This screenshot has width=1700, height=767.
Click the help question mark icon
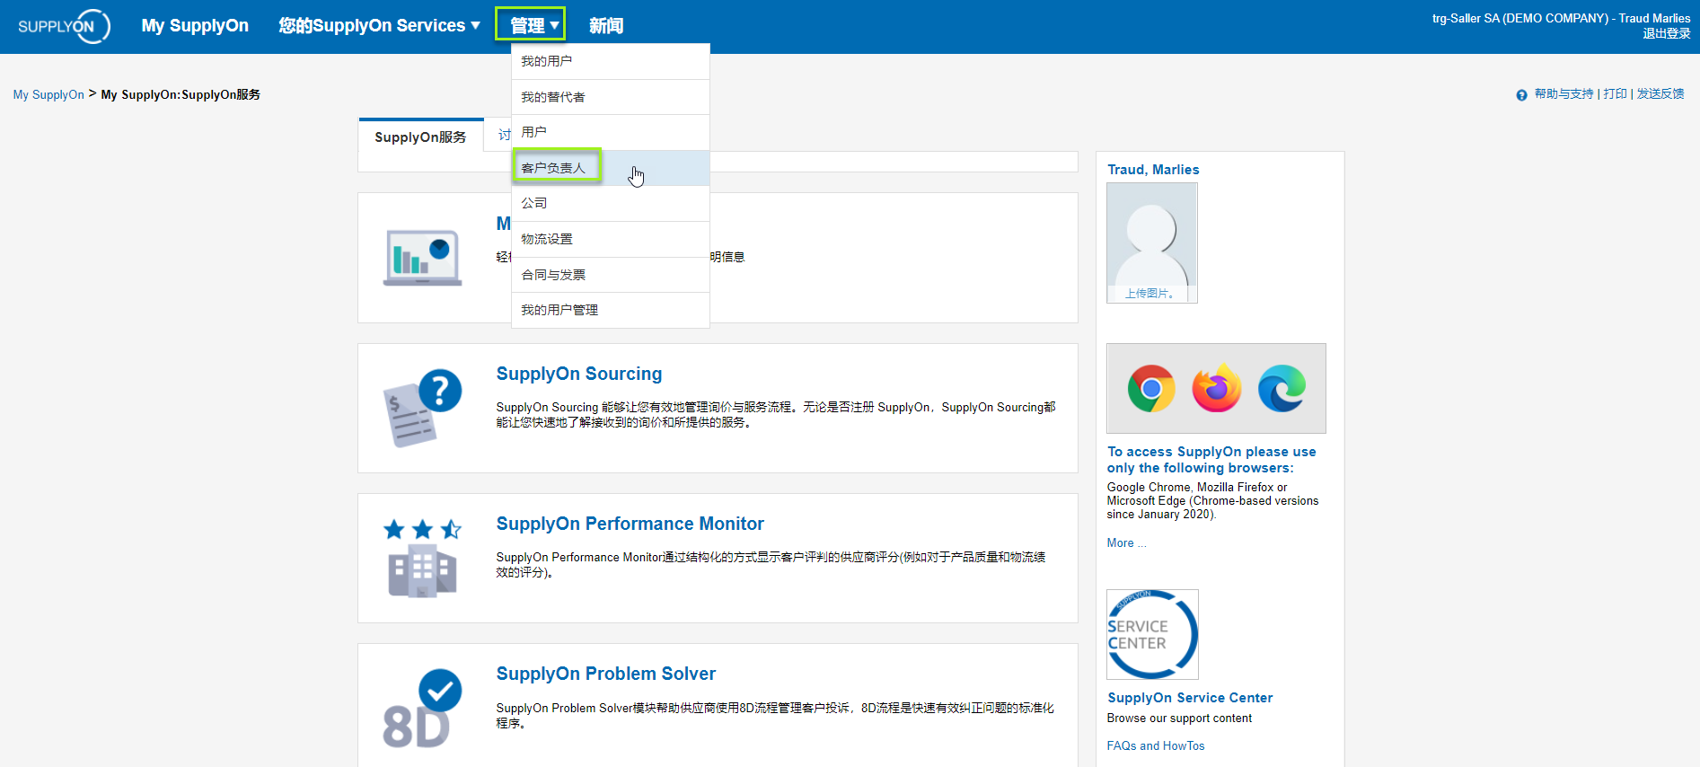click(1521, 94)
